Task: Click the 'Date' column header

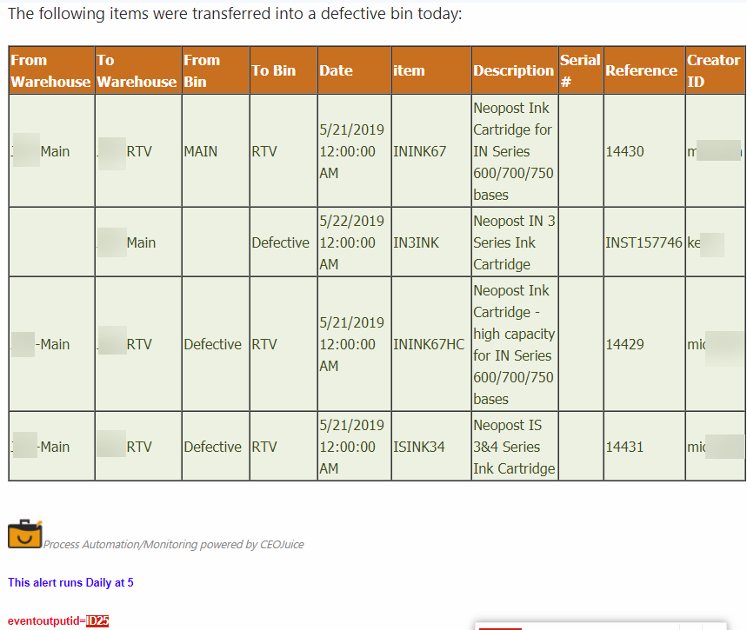Action: click(355, 70)
